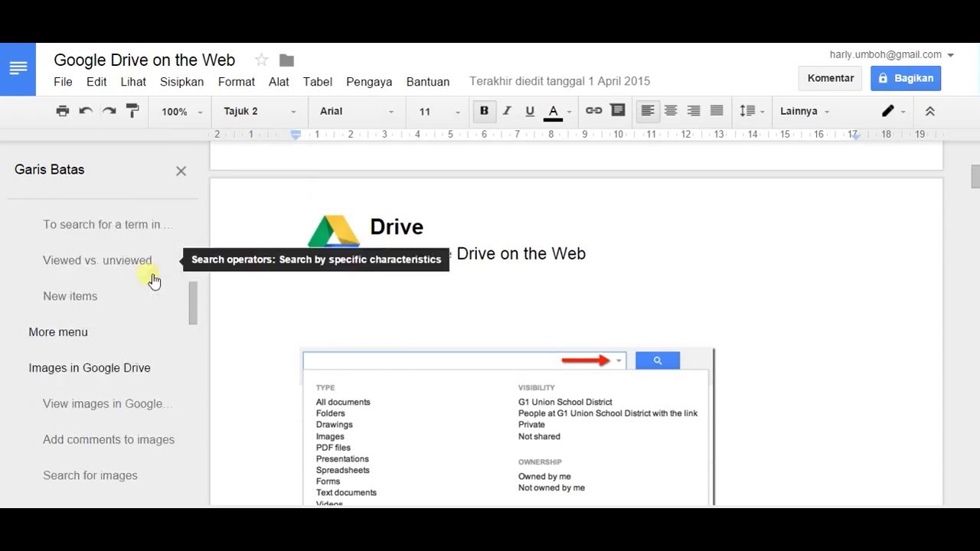
Task: Star the document title
Action: (x=262, y=60)
